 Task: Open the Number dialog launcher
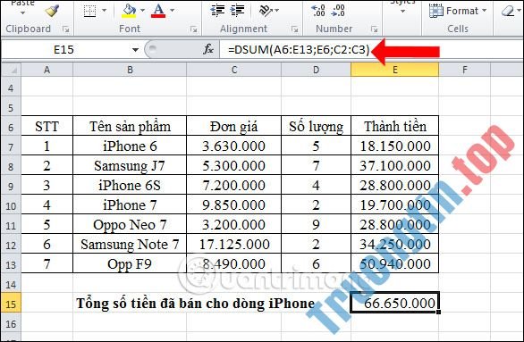pyautogui.click(x=375, y=29)
